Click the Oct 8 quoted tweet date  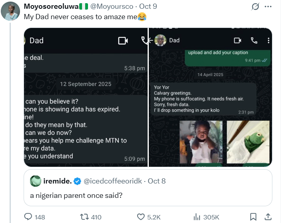click(x=157, y=181)
